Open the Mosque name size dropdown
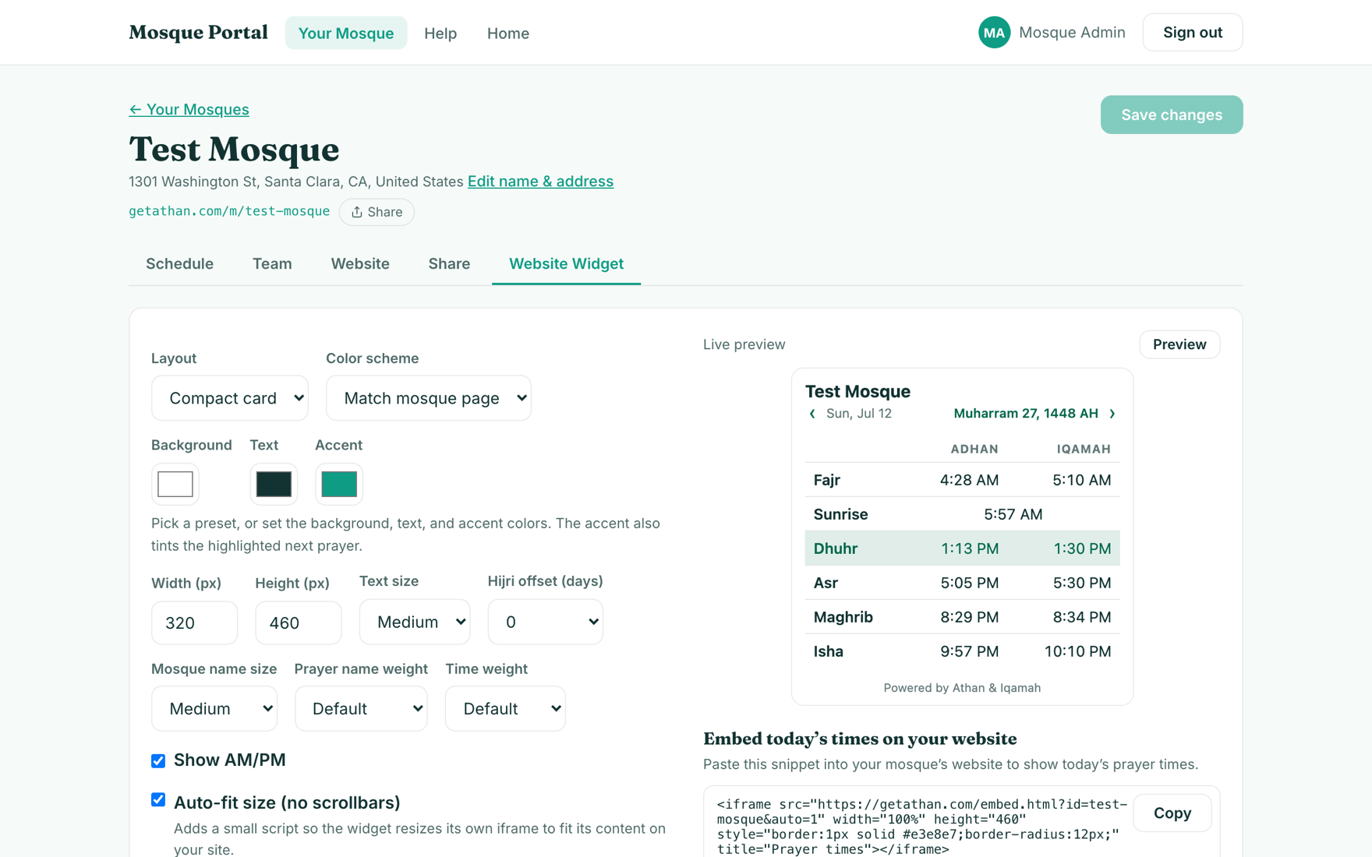Screen dimensions: 1372x857 tap(214, 708)
